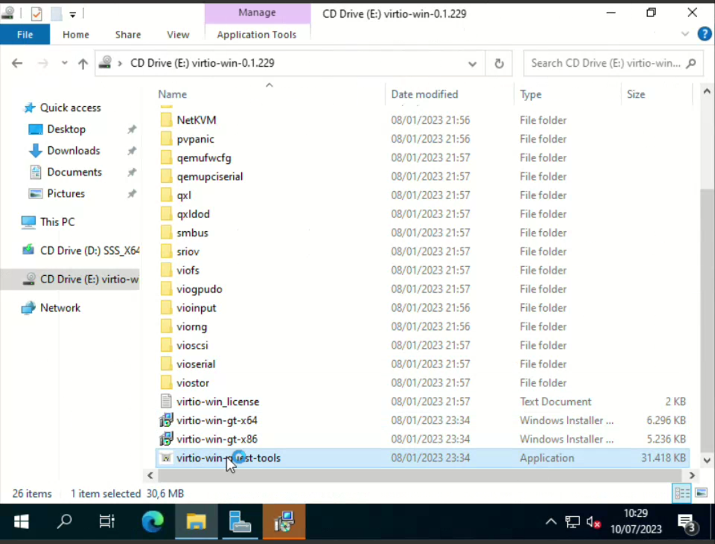Open Microsoft Edge from the taskbar
Image resolution: width=715 pixels, height=544 pixels.
click(152, 521)
